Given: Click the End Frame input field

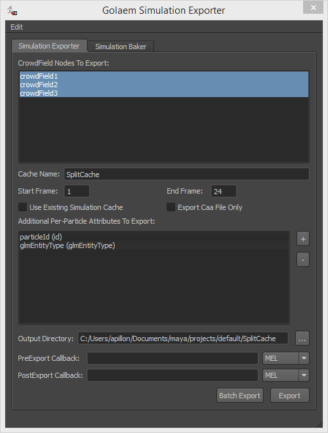Looking at the screenshot, I should click(x=223, y=191).
